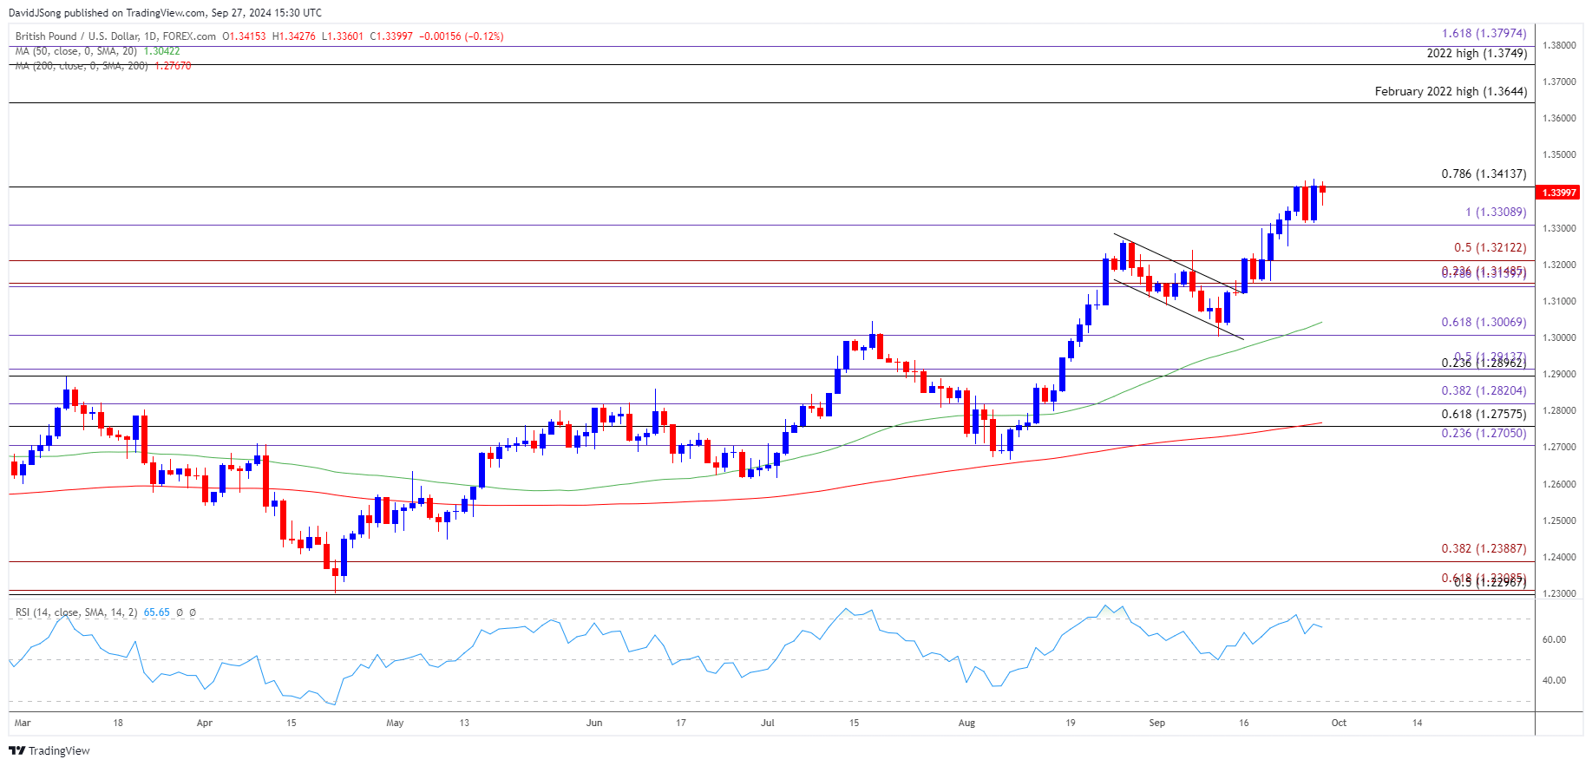Click the DavidJSong published header text
This screenshot has width=1592, height=766.
click(165, 13)
